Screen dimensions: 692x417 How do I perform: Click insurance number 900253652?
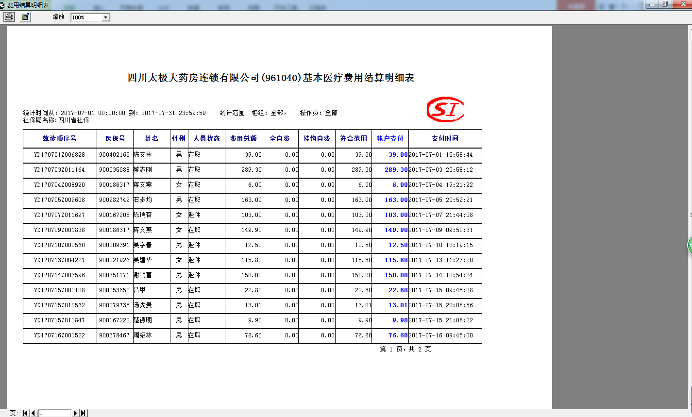[x=114, y=290]
